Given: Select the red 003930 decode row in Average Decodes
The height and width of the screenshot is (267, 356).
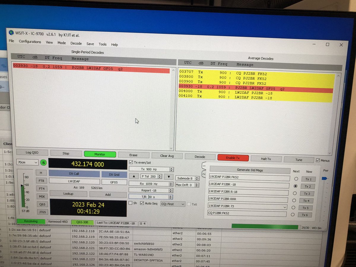Looking at the screenshot, I should point(255,88).
